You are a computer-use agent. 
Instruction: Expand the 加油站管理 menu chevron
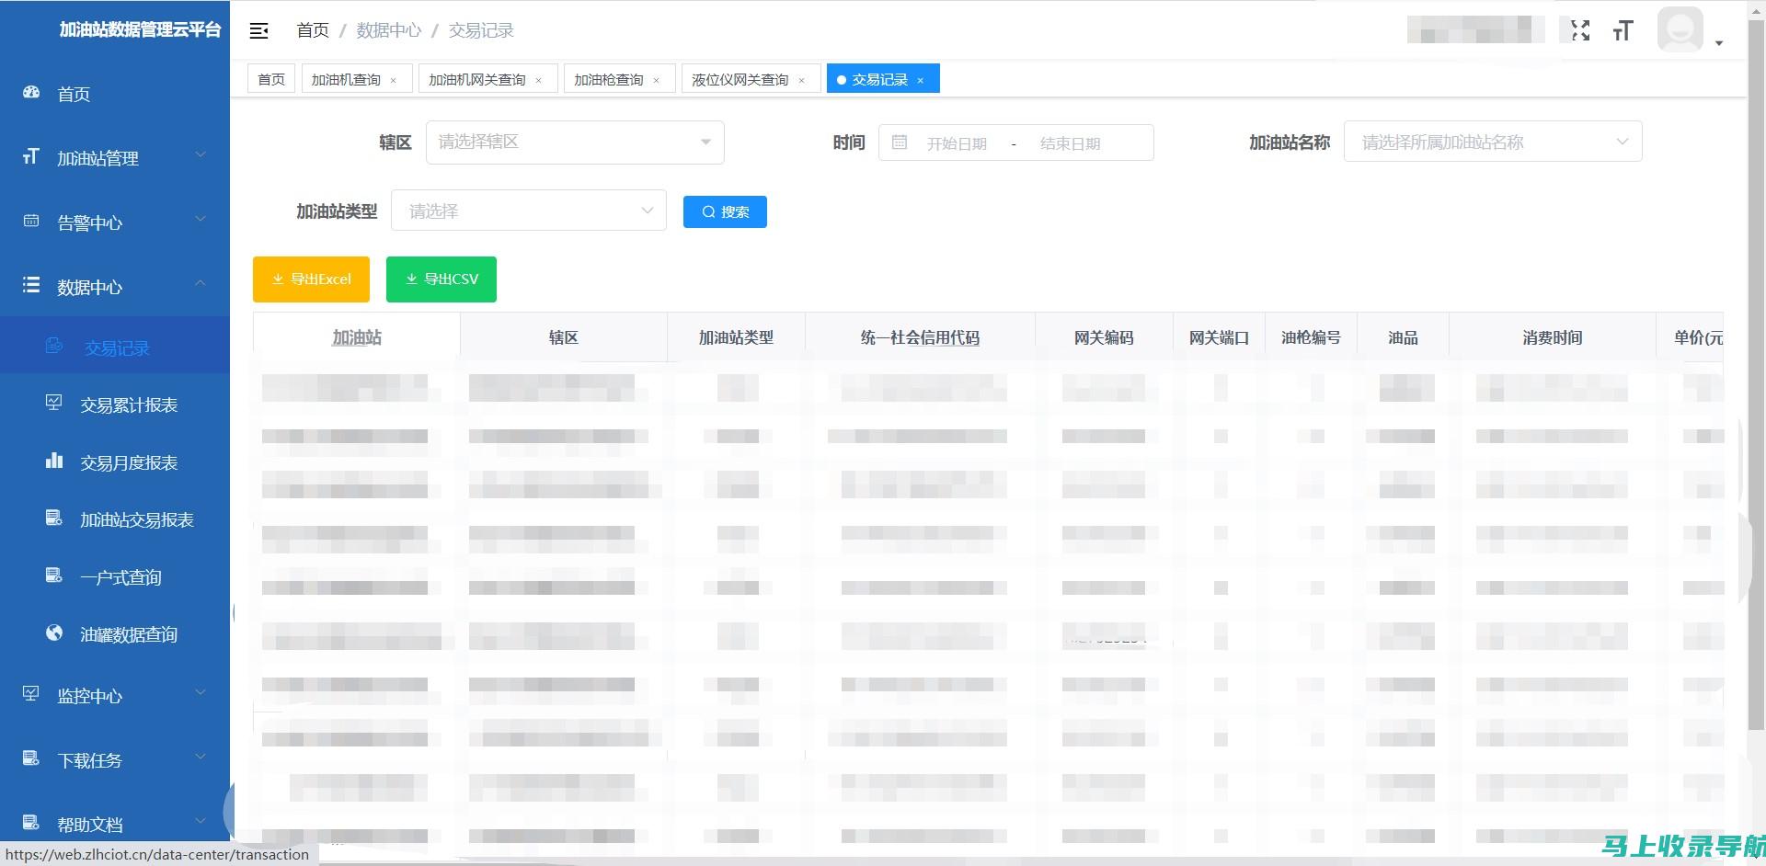tap(201, 154)
